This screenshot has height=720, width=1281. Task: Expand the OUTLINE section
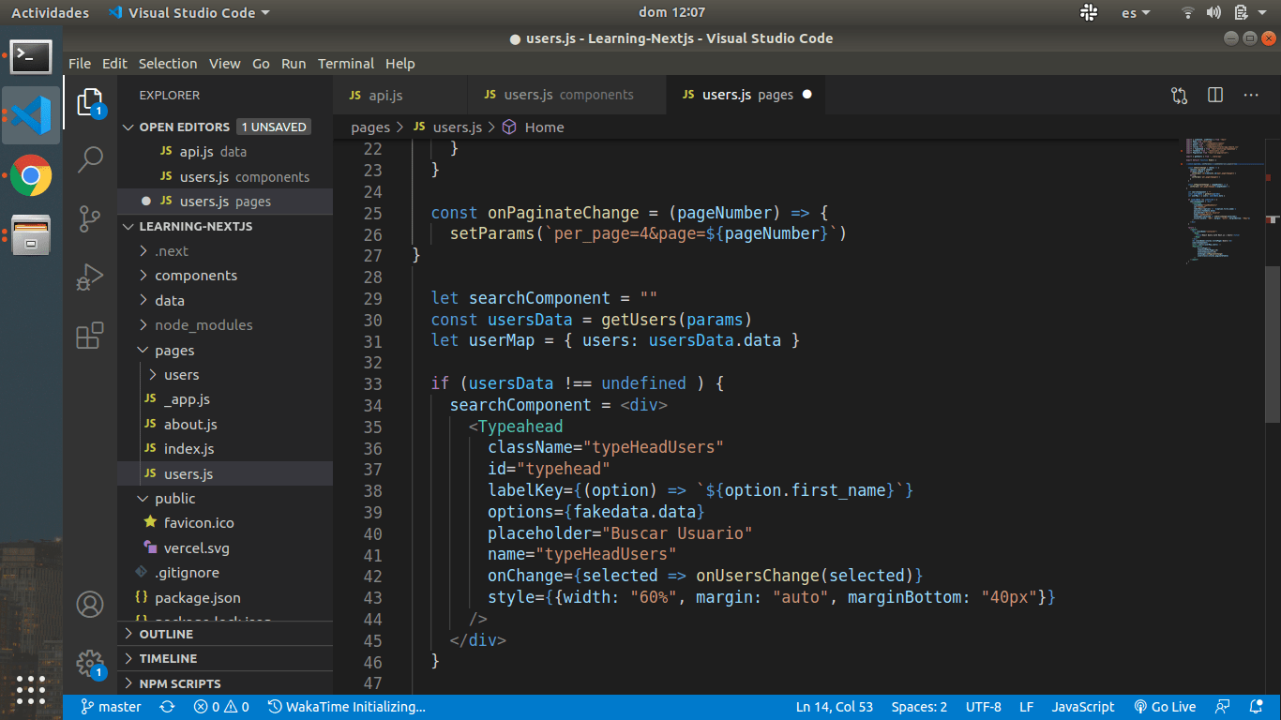tap(166, 634)
